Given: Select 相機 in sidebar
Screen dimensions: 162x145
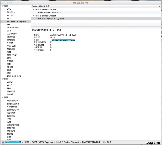Looking at the screenshot, I should coord(9,52).
